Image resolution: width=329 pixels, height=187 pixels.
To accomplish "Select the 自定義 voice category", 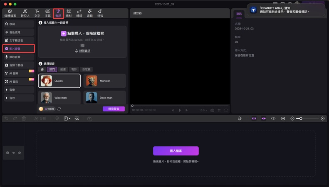I will point(86,69).
